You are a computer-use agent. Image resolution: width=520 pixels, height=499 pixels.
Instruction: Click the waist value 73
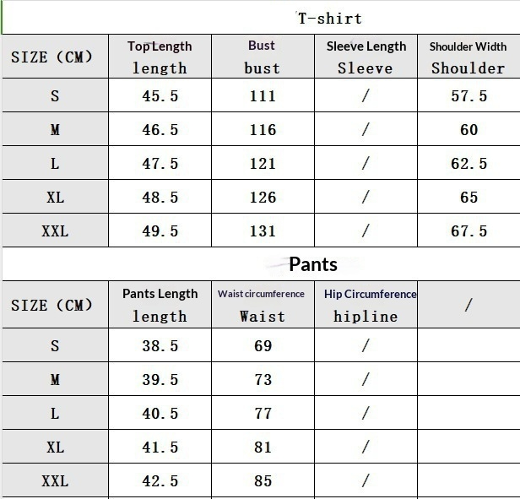tap(263, 380)
